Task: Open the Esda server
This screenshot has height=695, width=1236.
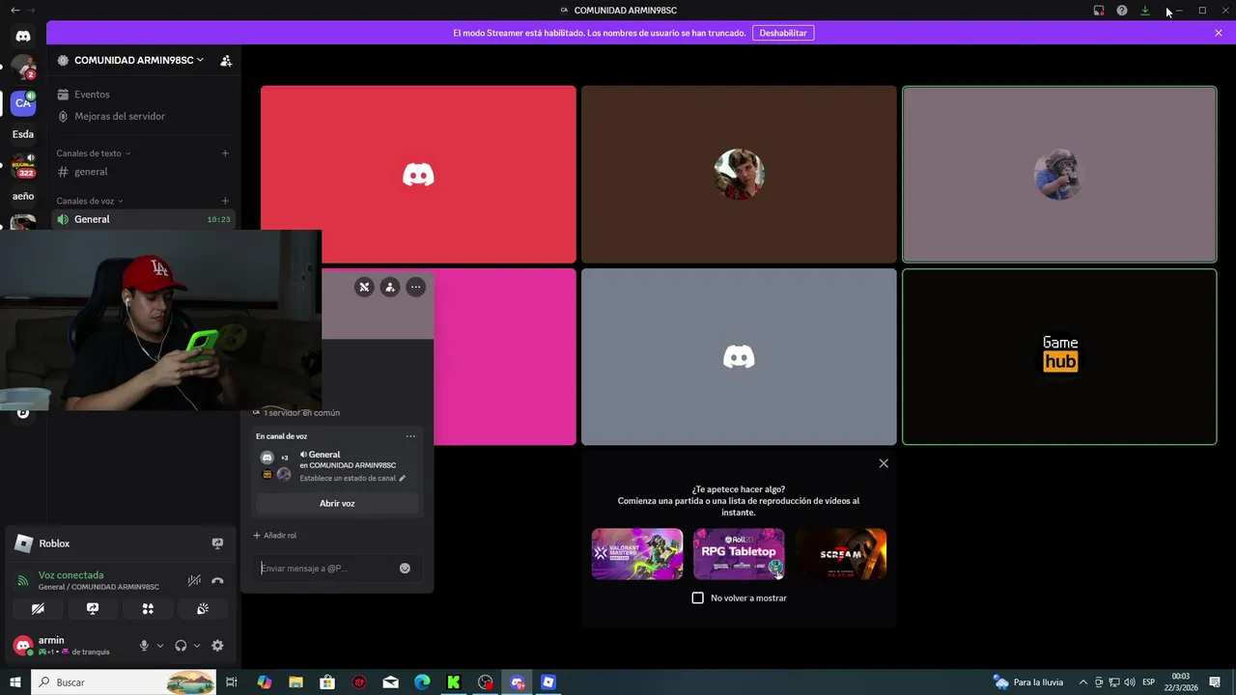Action: (x=23, y=134)
